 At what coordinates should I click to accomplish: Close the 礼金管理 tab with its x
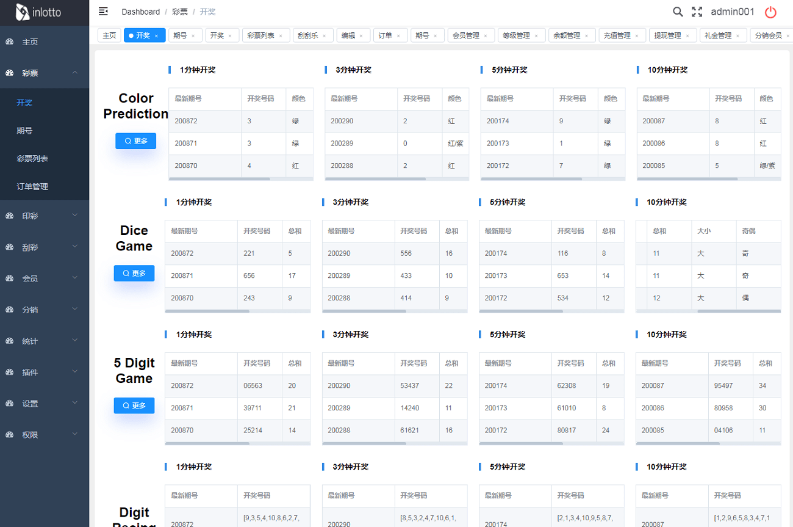(x=737, y=36)
